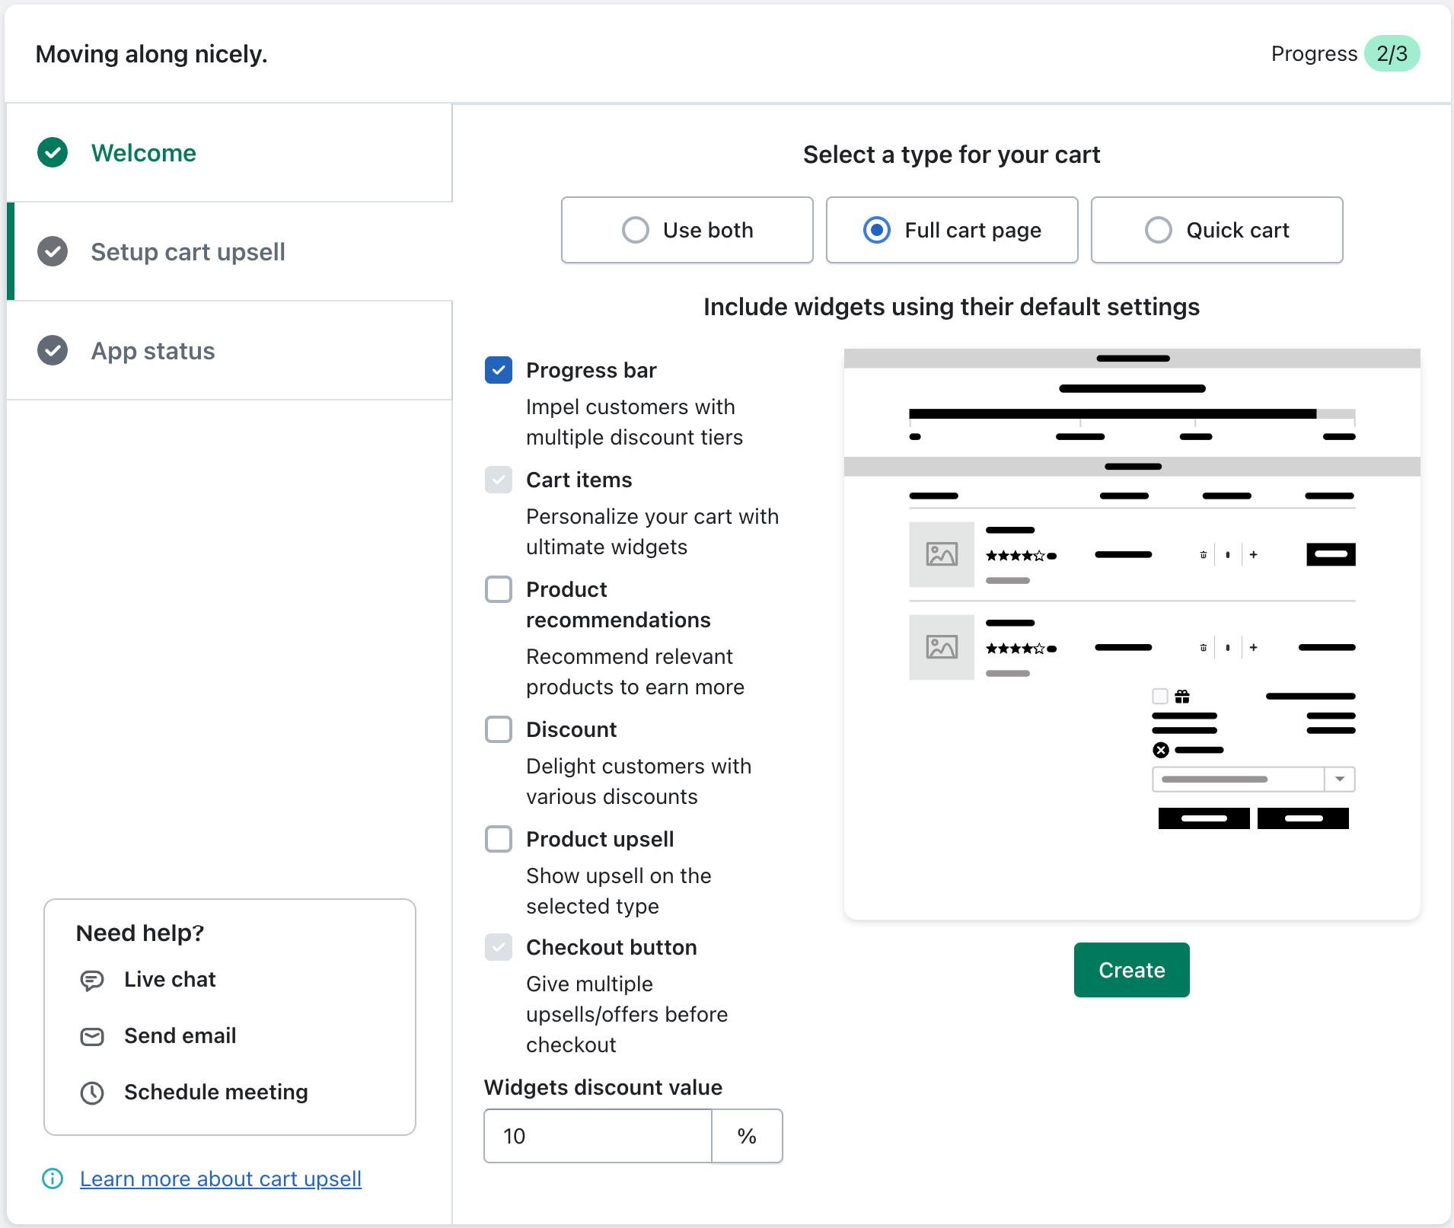
Task: Open the App status step
Action: point(230,350)
